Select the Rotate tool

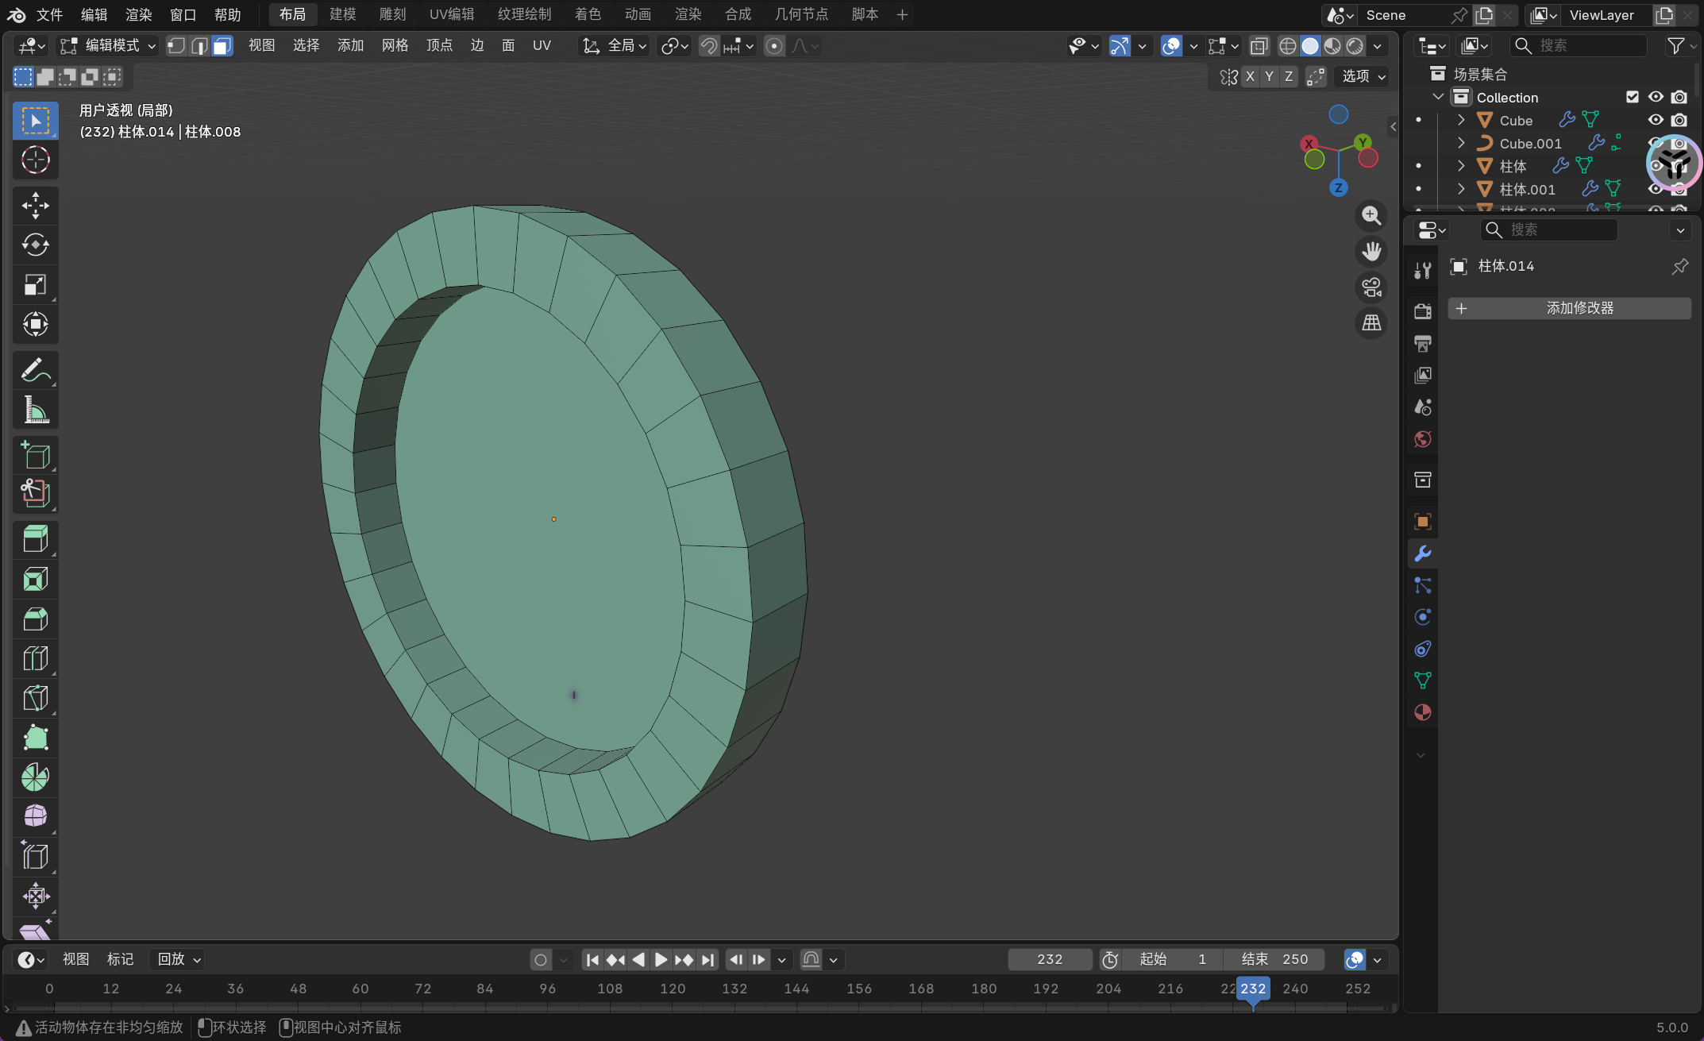pyautogui.click(x=35, y=245)
